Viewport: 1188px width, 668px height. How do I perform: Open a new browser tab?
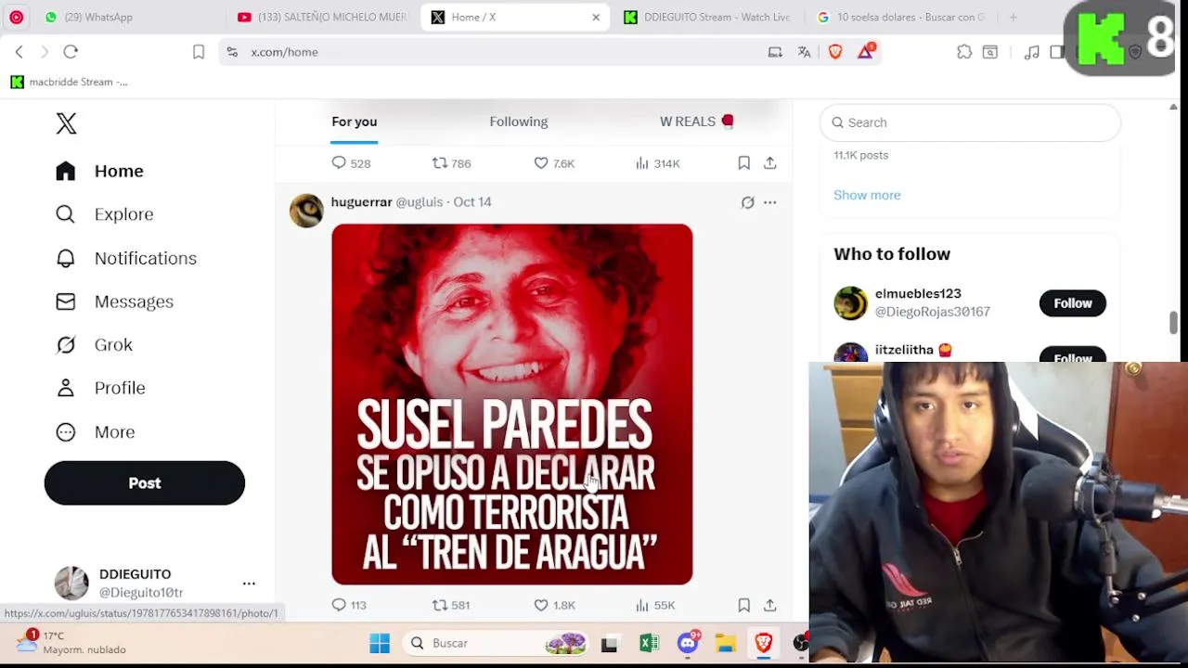[x=1014, y=17]
